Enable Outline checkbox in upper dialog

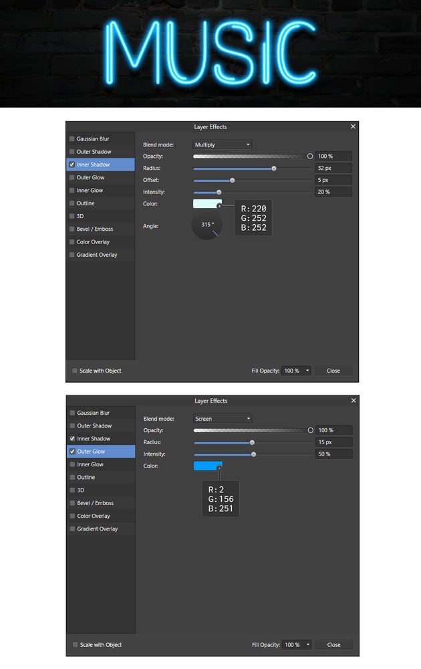pos(72,203)
